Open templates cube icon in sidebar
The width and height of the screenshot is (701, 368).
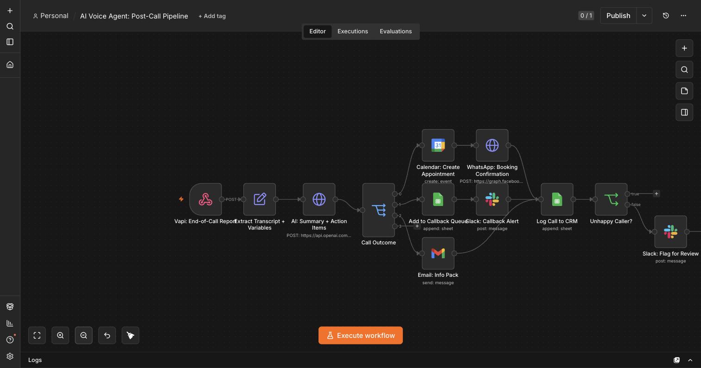tap(10, 306)
